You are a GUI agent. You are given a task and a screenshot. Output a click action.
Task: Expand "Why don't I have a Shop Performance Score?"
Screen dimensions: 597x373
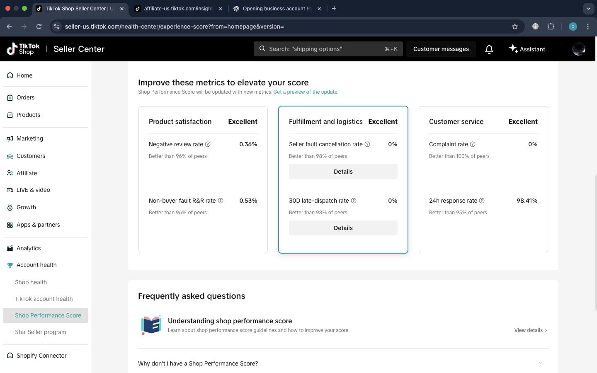coord(343,363)
